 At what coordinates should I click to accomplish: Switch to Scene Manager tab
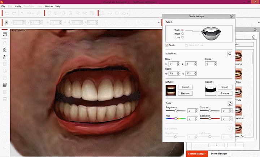click(x=219, y=154)
